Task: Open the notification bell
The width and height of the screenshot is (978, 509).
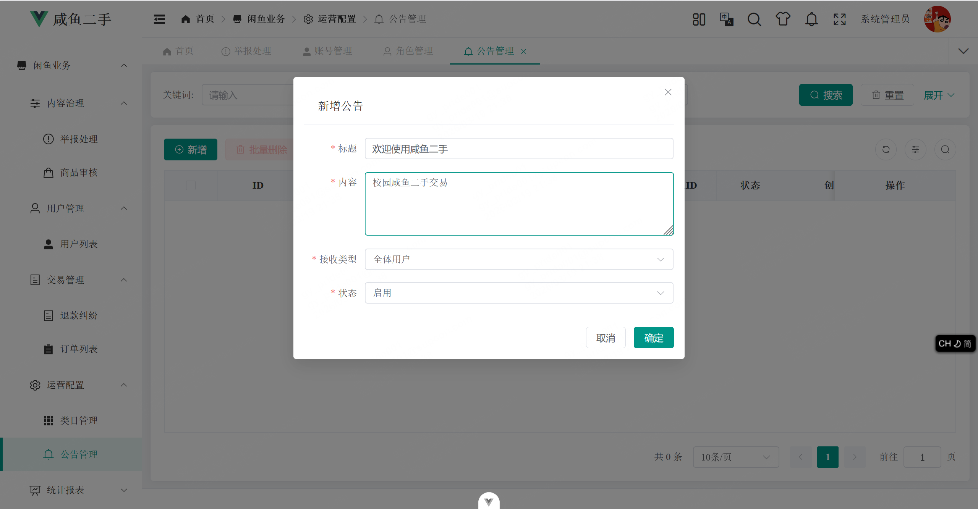Action: coord(811,19)
